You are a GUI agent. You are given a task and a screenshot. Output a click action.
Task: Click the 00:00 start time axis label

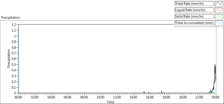(x=18, y=97)
